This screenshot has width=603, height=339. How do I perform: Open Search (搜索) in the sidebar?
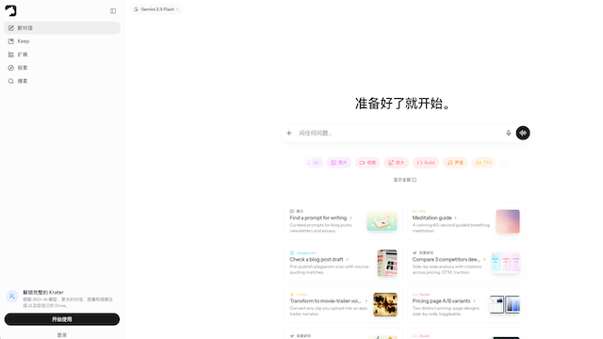[62, 81]
